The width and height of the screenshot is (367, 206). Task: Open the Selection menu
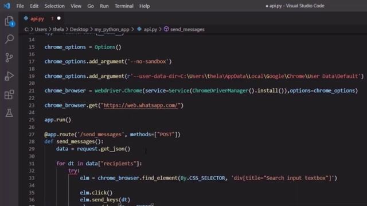pos(54,6)
